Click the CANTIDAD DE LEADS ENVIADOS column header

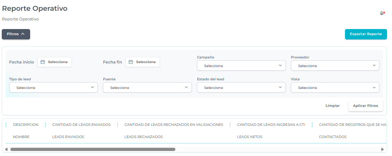81,125
